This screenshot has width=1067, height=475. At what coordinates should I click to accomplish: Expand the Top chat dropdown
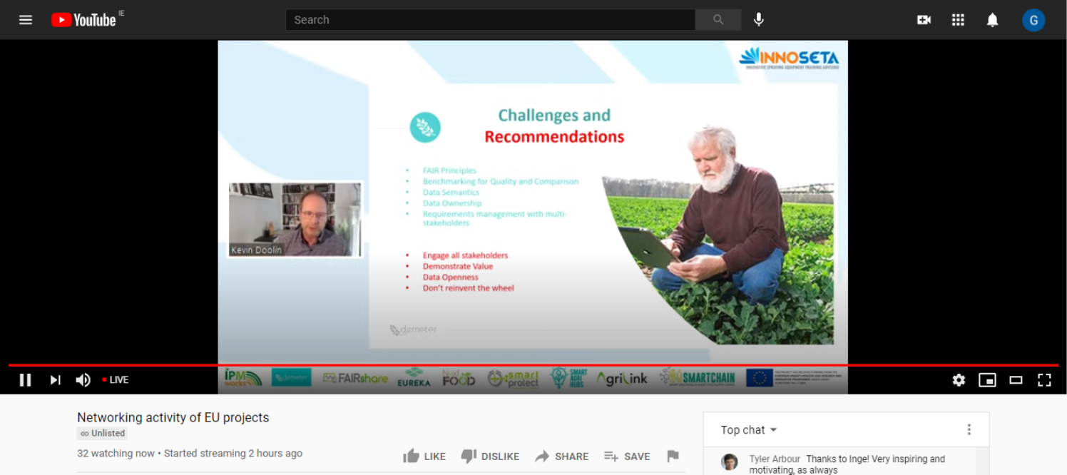pos(748,430)
